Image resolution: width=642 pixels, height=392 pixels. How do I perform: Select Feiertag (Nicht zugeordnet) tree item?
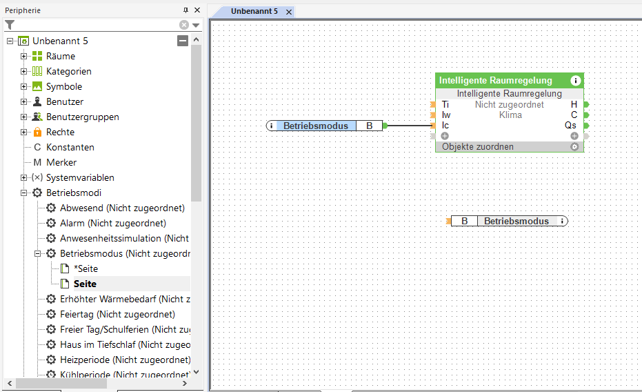click(117, 314)
